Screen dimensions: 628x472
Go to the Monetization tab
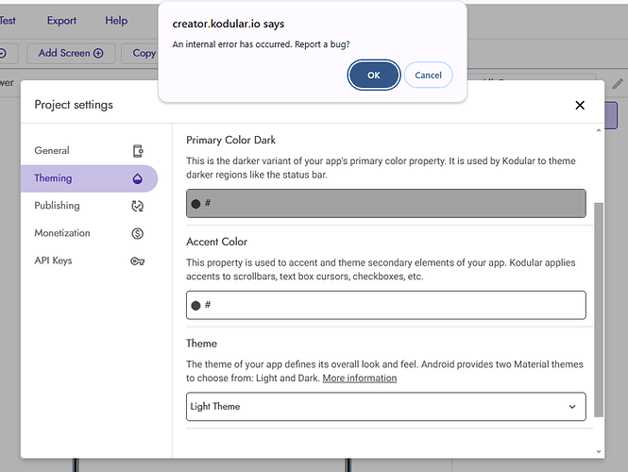pos(62,233)
